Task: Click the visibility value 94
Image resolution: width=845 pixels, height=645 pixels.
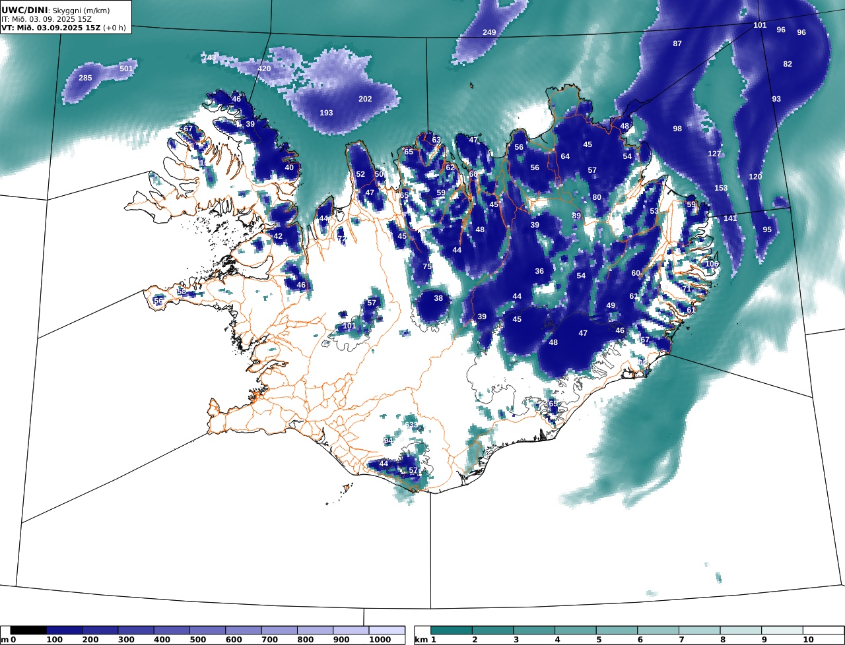Action: click(x=388, y=441)
